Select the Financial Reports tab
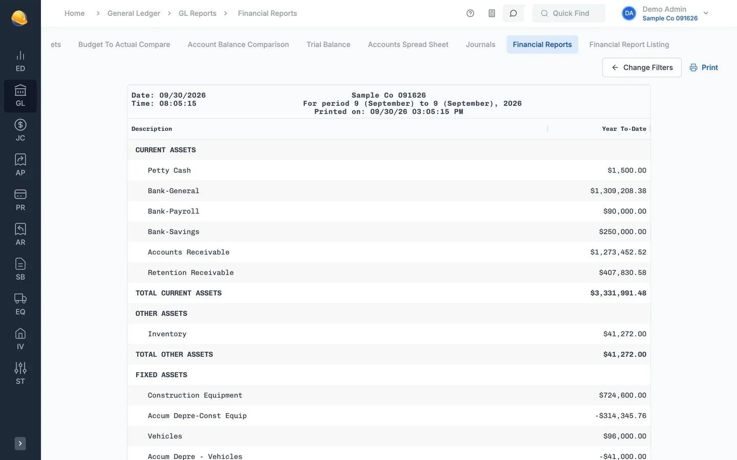The image size is (737, 460). [543, 44]
